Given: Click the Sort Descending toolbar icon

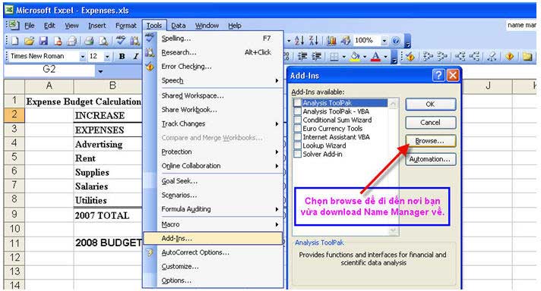Looking at the screenshot, I should pos(313,41).
